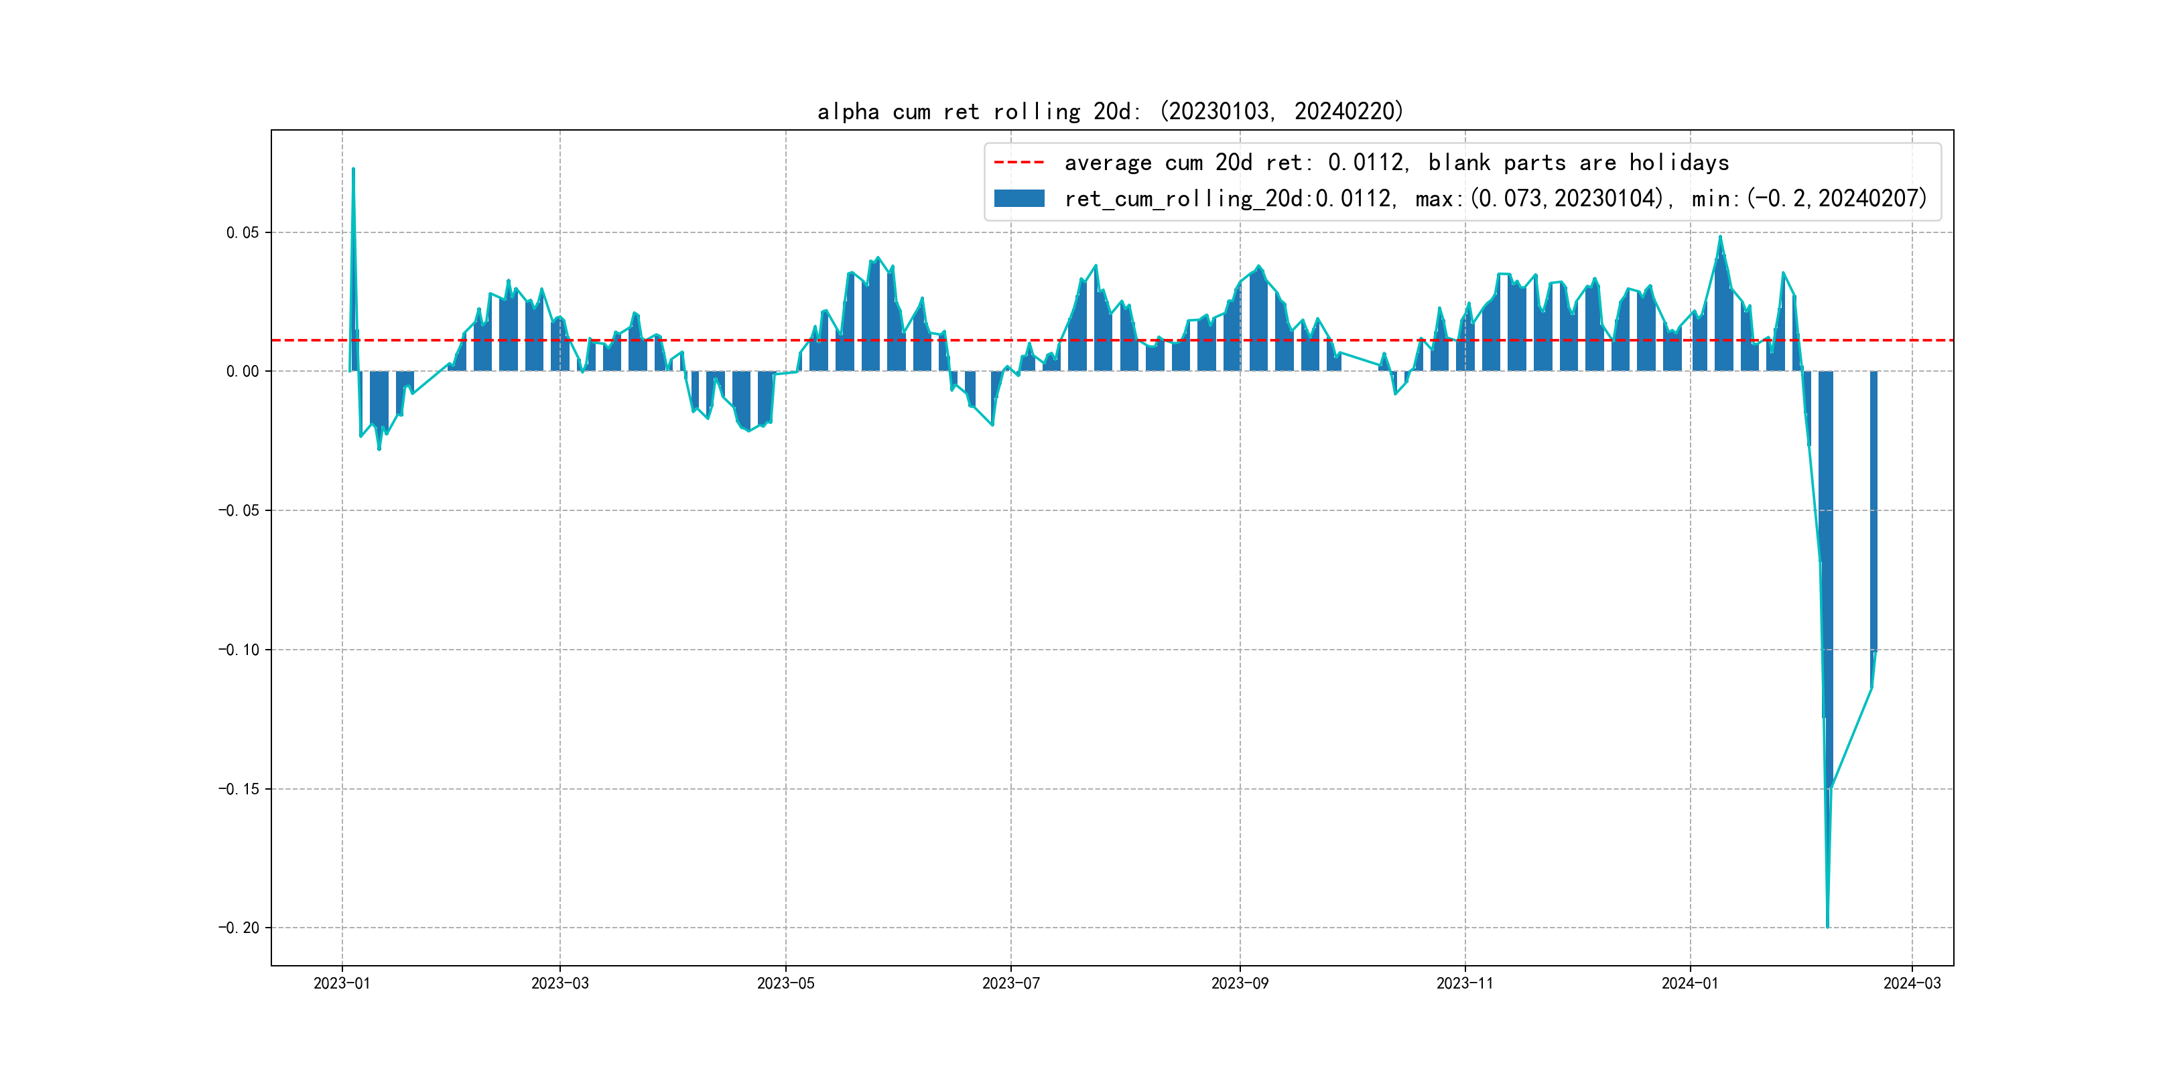Viewport: 2171px width, 1085px height.
Task: Click the 2023-07 x-axis tick label
Action: click(x=1010, y=983)
